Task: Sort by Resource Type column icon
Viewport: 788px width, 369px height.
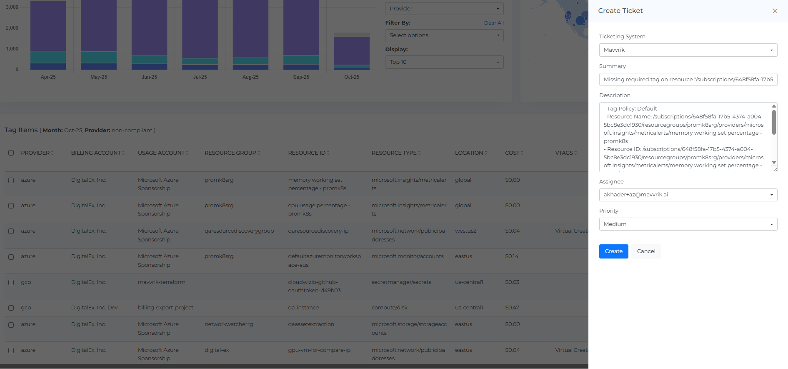Action: pos(419,153)
